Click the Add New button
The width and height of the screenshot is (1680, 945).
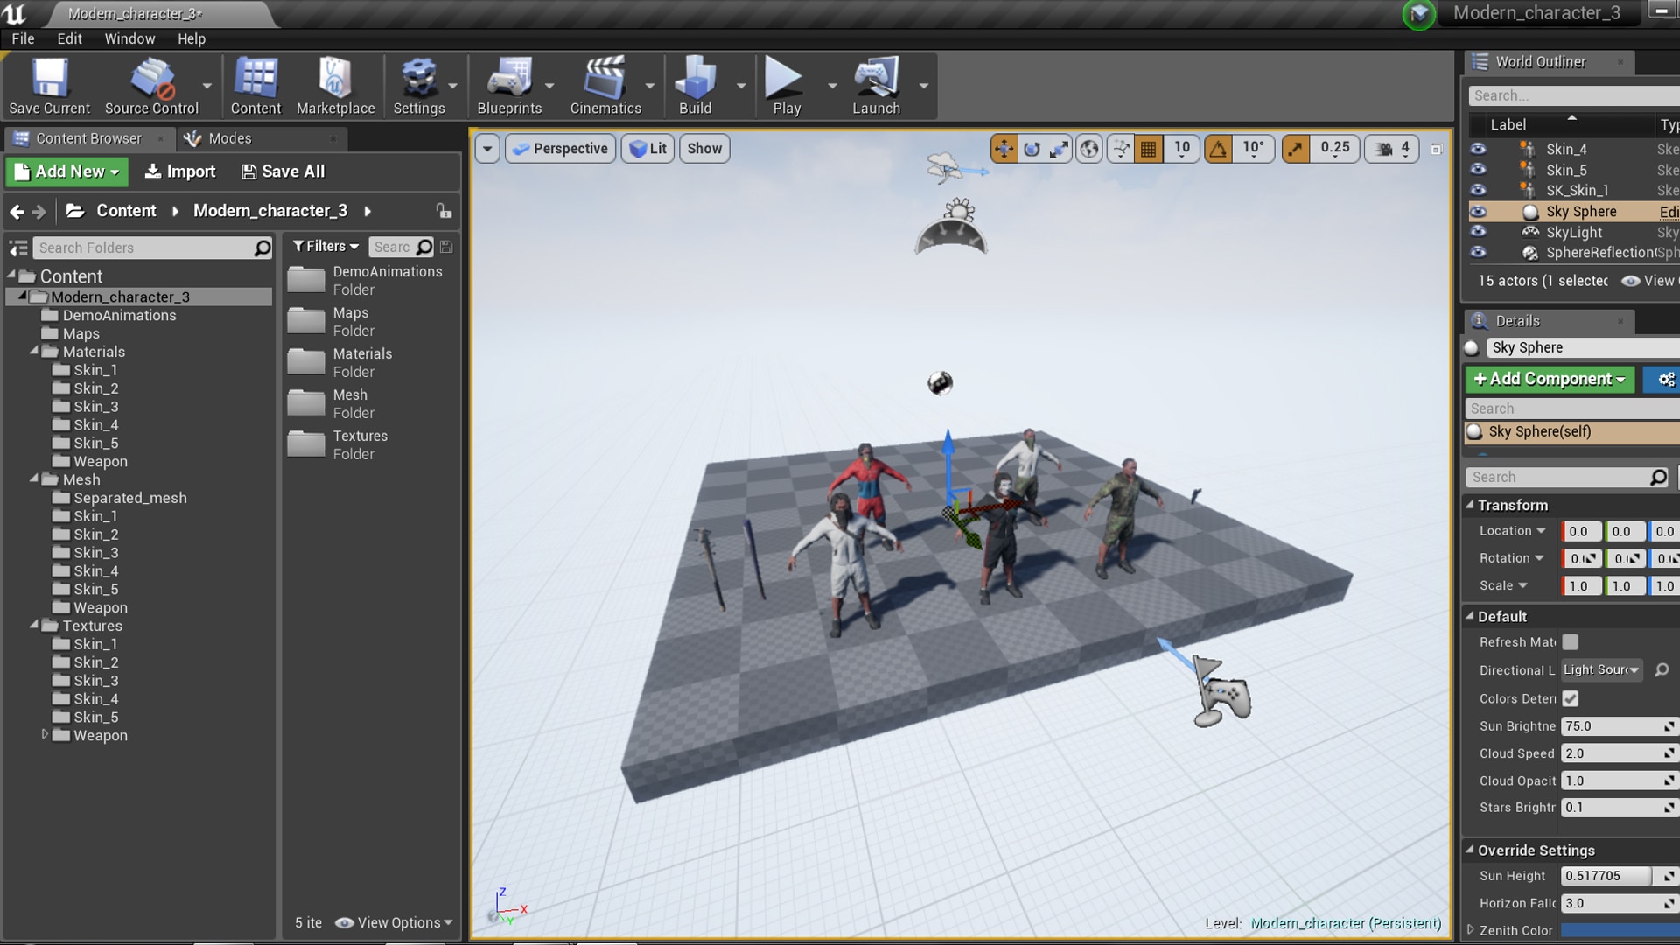click(x=67, y=171)
